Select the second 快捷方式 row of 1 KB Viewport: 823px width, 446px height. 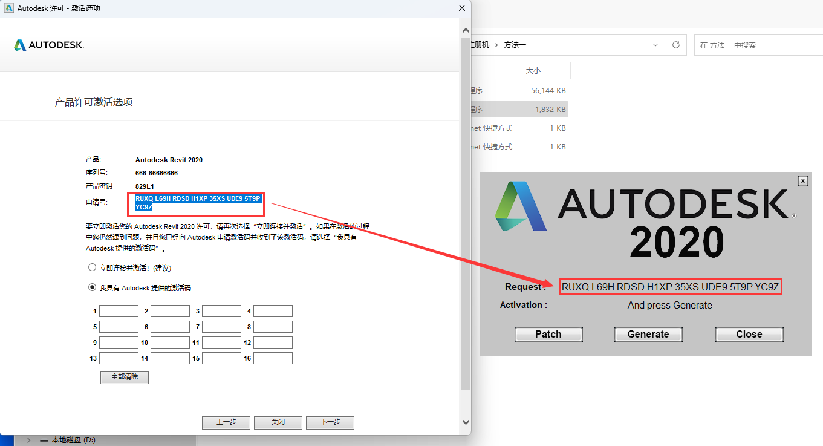point(519,146)
